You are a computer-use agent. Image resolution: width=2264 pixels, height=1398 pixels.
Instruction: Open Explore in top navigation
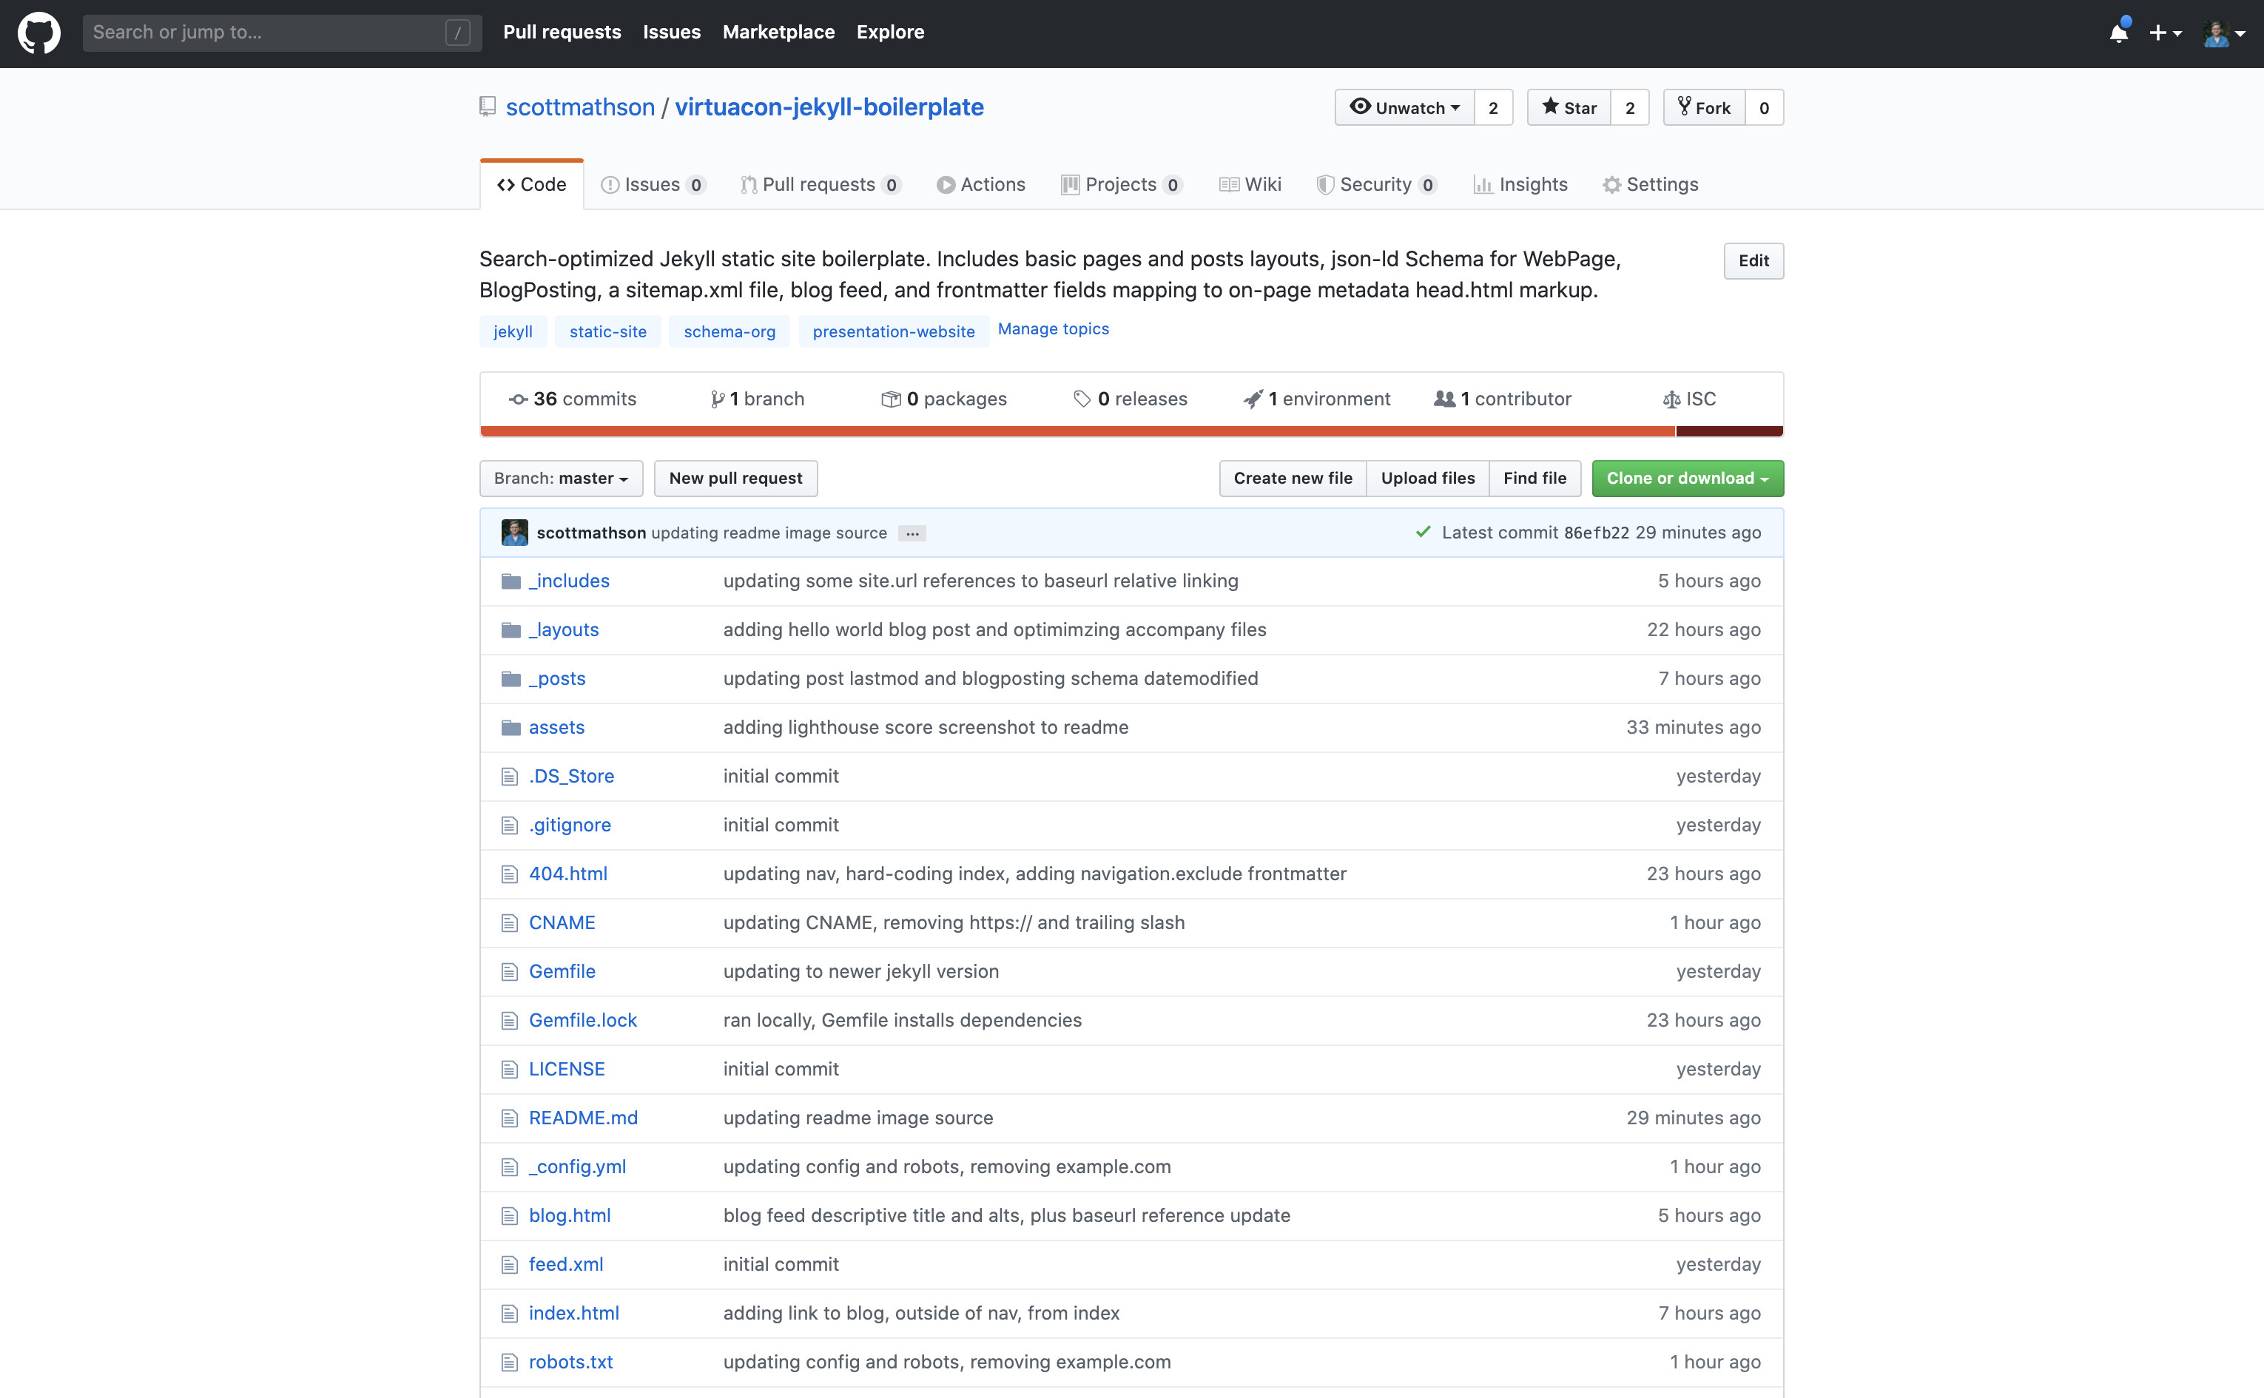point(889,33)
